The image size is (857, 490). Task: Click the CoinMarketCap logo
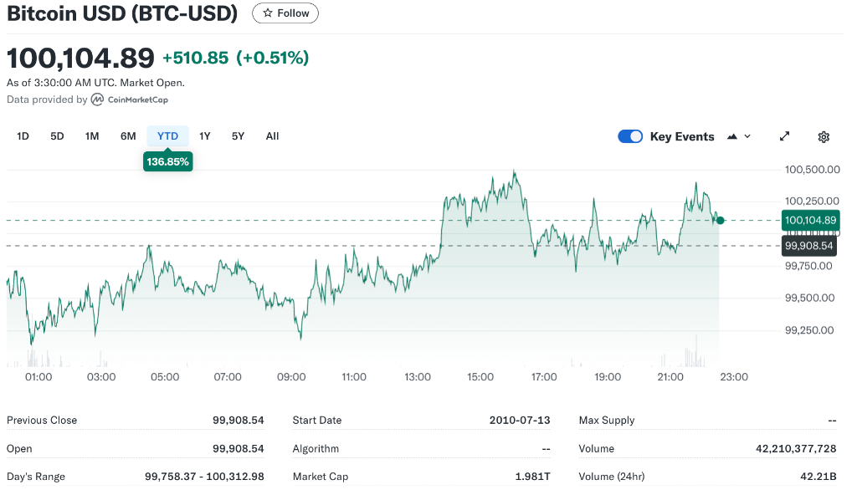click(98, 100)
